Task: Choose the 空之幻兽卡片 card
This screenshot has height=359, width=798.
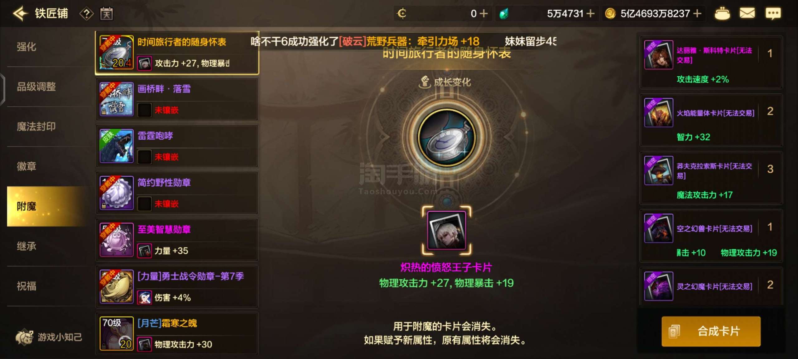Action: (x=711, y=236)
